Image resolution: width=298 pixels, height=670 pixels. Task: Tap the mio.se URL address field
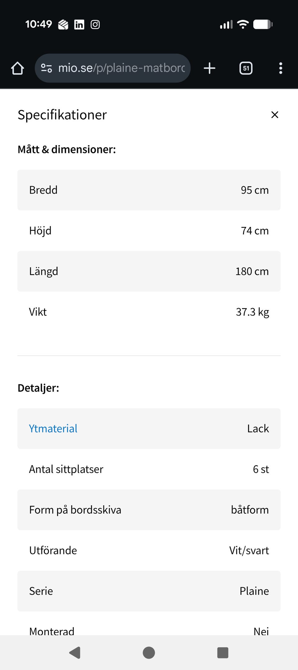pyautogui.click(x=122, y=68)
